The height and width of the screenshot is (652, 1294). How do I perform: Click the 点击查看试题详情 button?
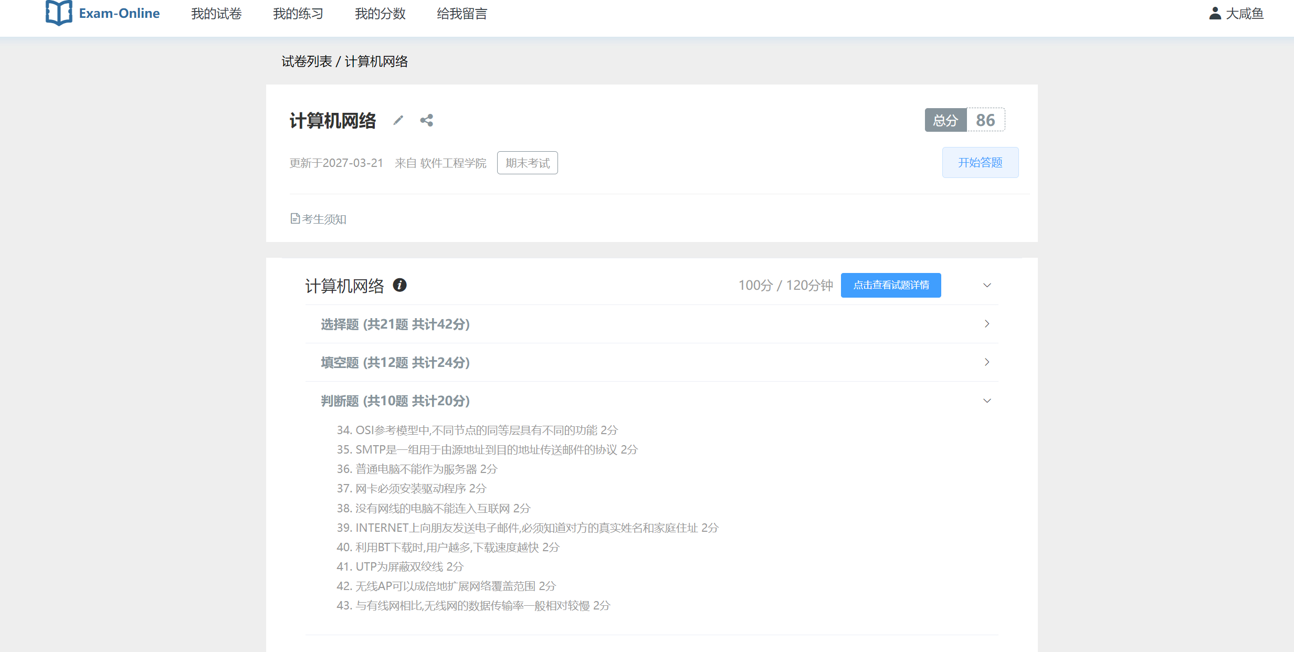(x=891, y=285)
